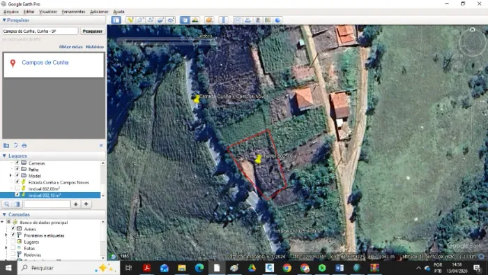Click the Histórico link
Screen dimensions: 488x275
tap(95, 47)
